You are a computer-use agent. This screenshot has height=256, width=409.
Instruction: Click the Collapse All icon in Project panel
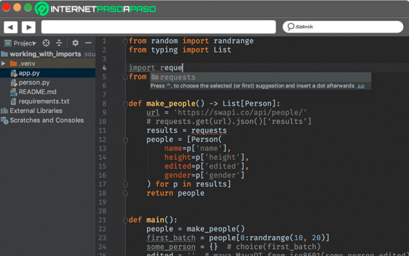tap(59, 43)
